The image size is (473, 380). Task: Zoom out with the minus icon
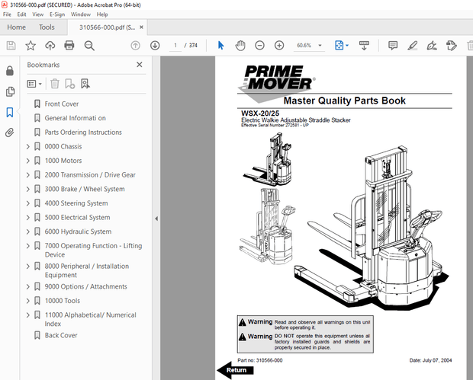click(x=259, y=46)
